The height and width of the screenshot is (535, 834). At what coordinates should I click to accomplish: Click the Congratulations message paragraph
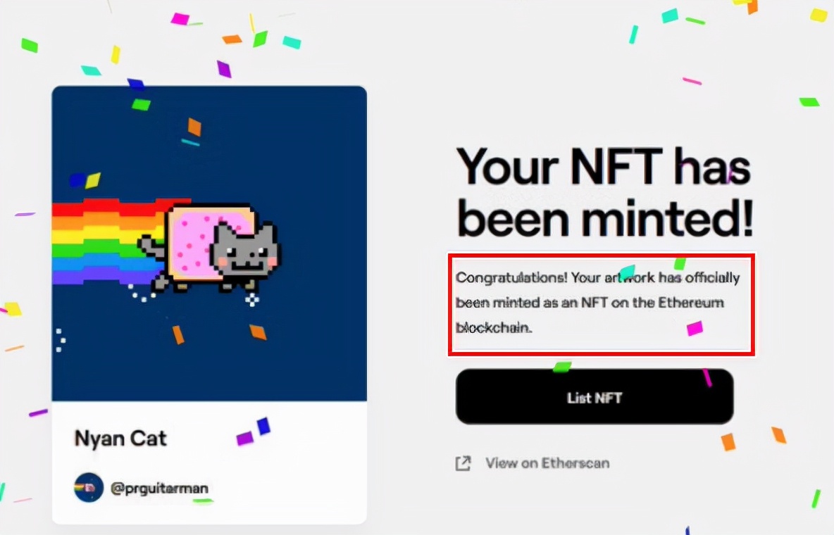tap(600, 303)
